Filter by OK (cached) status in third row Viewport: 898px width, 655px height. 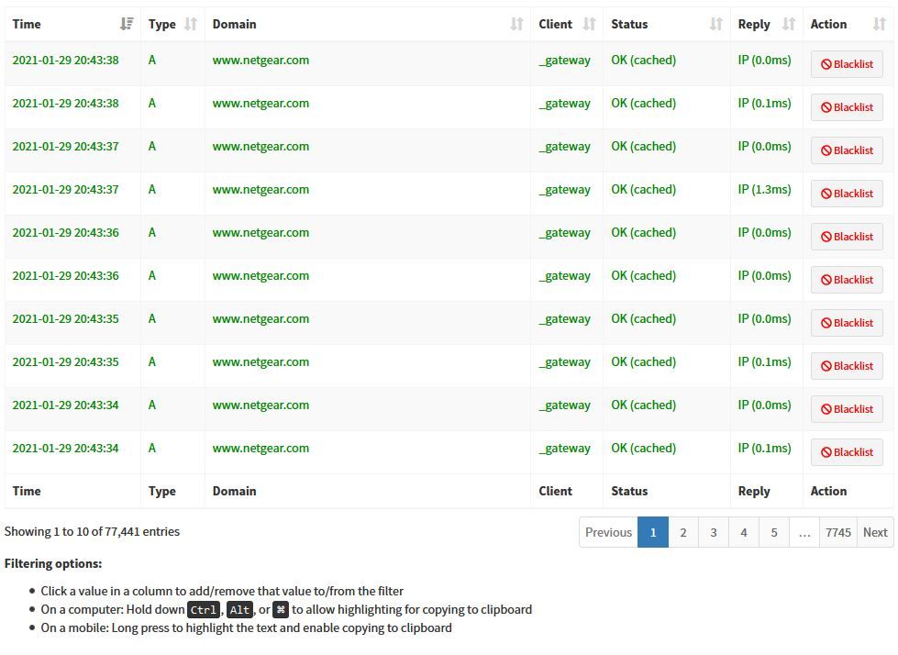(643, 147)
